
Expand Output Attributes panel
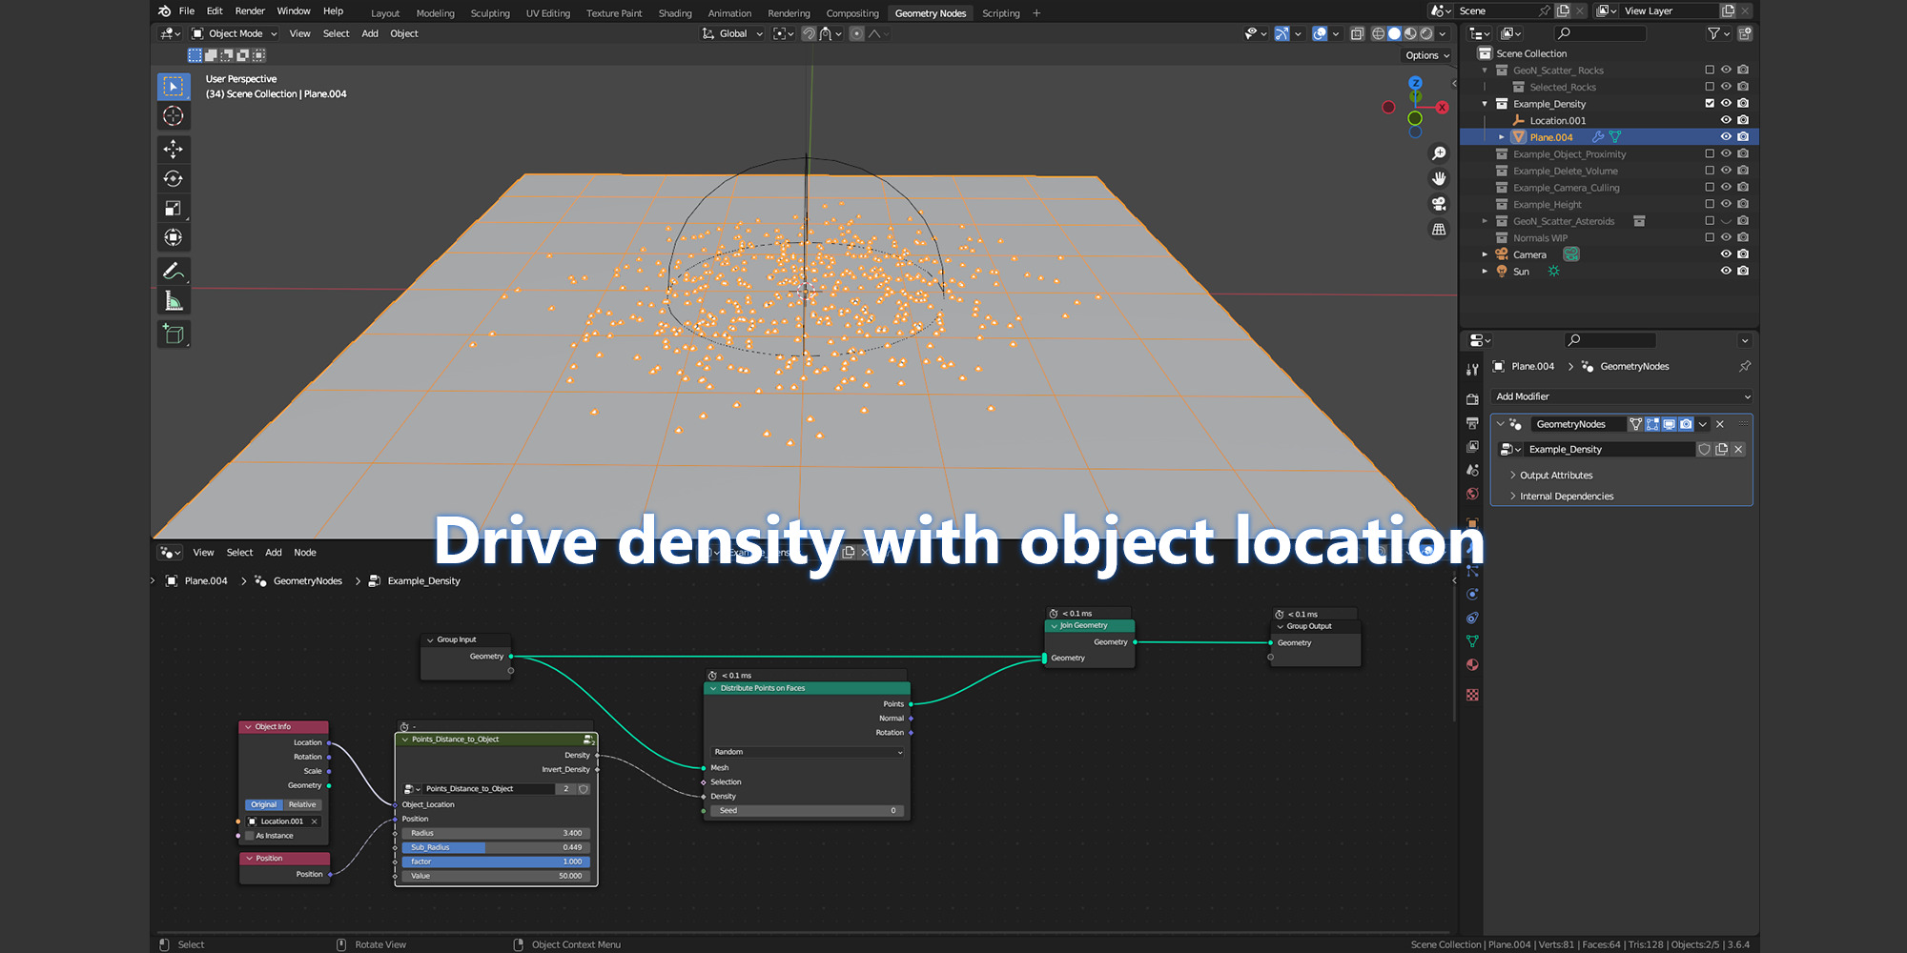pos(1556,475)
